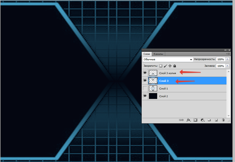Viewport: 235px width, 162px height.
Task: Select layer name Слой 3
Action: (164, 81)
